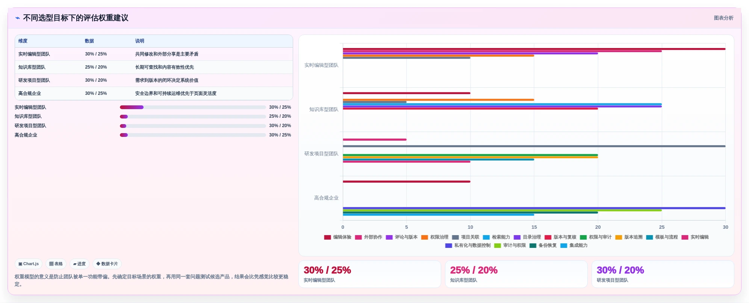749x303 pixels.
Task: Click the 25% / 20% value in the table
Action: [x=96, y=67]
